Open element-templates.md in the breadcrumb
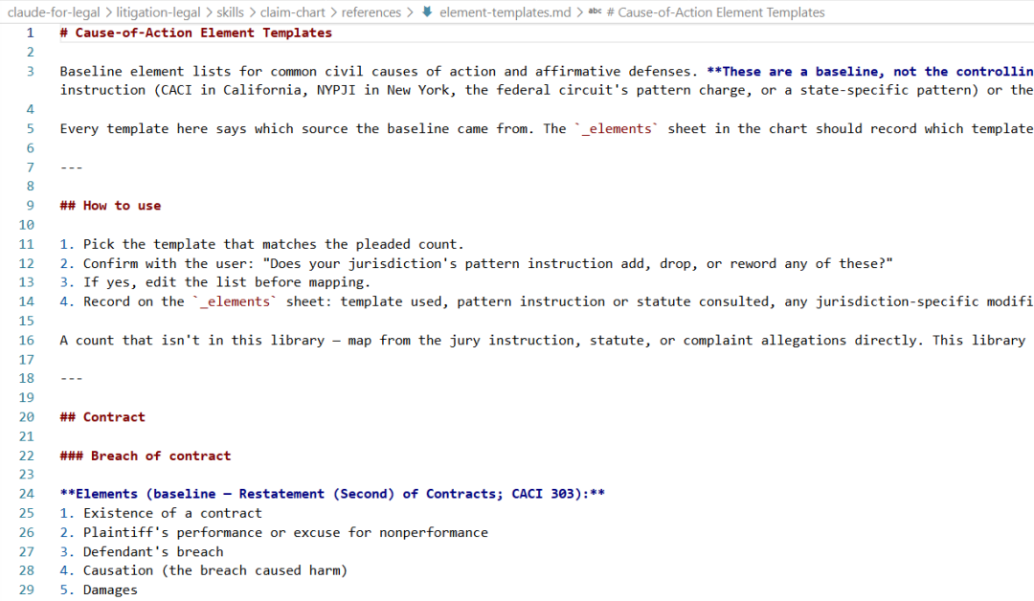The width and height of the screenshot is (1034, 601). (506, 11)
